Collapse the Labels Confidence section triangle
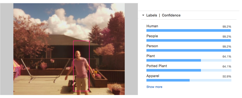 [x=143, y=15]
